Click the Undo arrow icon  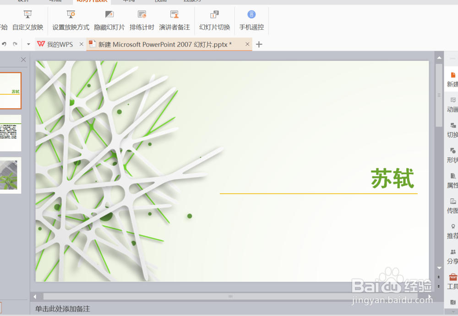(x=5, y=43)
